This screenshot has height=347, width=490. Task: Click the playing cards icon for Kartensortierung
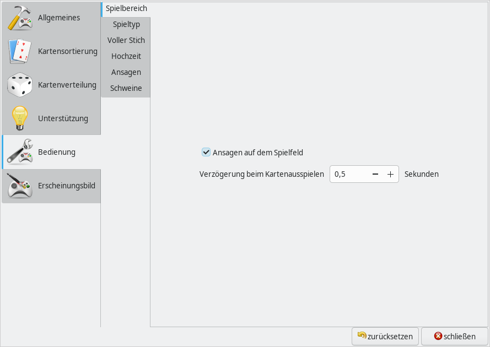[x=20, y=51]
